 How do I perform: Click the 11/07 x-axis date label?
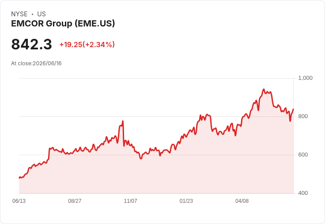[130, 201]
